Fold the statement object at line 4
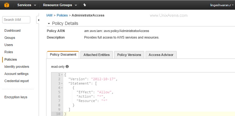This screenshot has height=116, width=235. point(62,88)
